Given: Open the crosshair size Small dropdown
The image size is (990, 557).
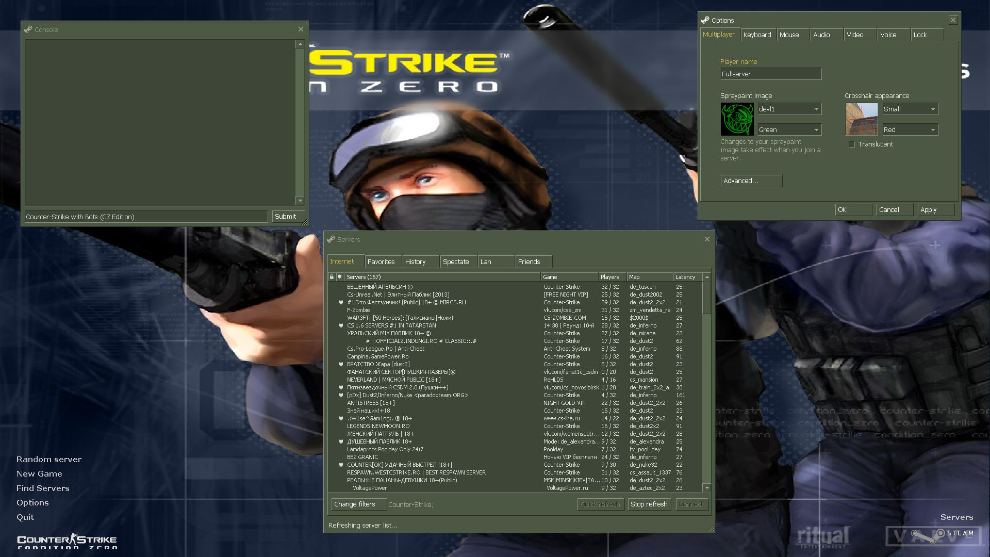Looking at the screenshot, I should point(910,109).
